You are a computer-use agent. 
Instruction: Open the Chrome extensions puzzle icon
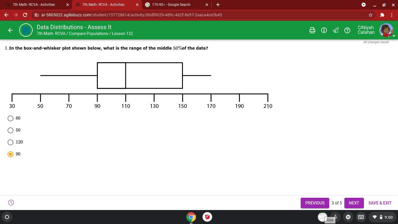point(382,15)
